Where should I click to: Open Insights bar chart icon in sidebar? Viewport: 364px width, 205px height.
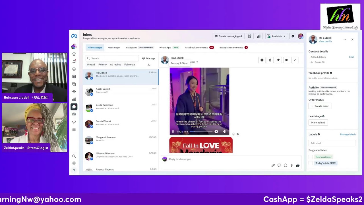(74, 99)
